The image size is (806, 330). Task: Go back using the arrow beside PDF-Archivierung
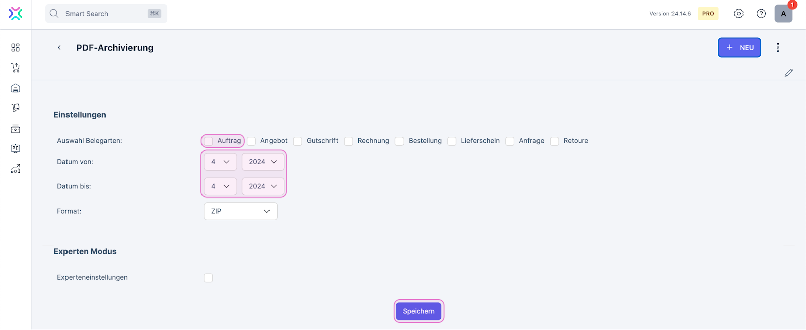point(59,48)
